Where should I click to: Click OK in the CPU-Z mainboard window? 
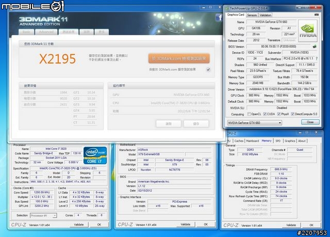[206, 225]
